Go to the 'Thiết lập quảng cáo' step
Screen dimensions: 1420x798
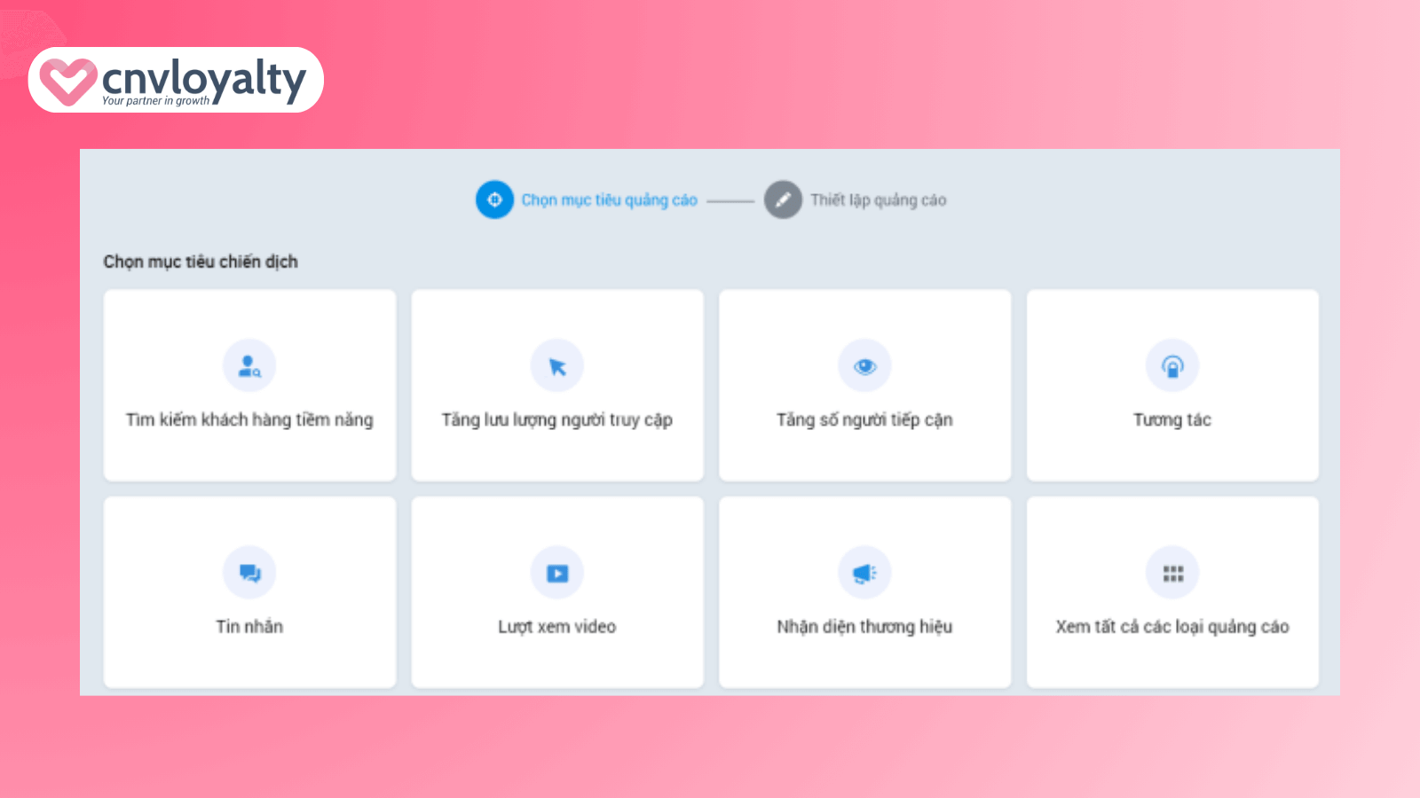878,200
